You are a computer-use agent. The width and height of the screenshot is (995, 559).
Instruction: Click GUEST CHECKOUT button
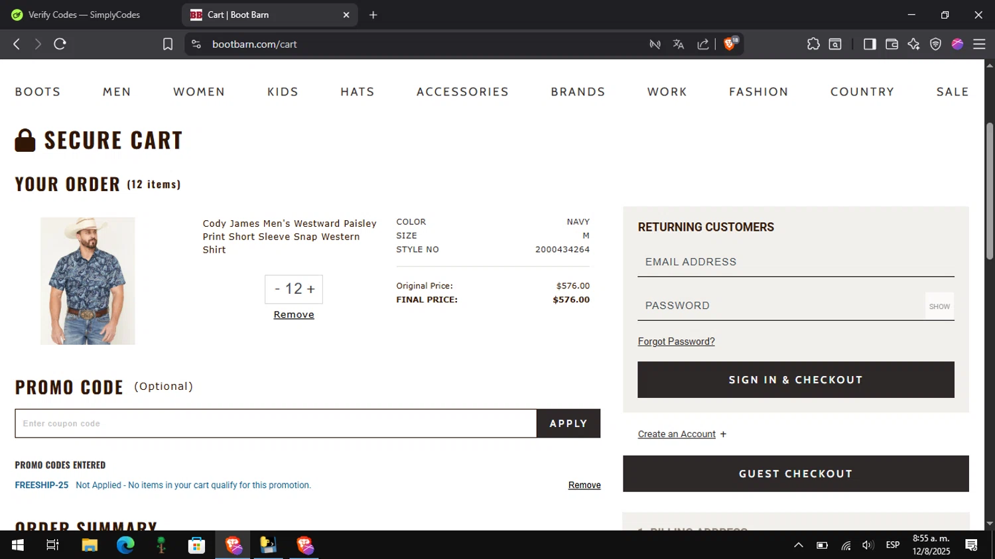pos(796,473)
